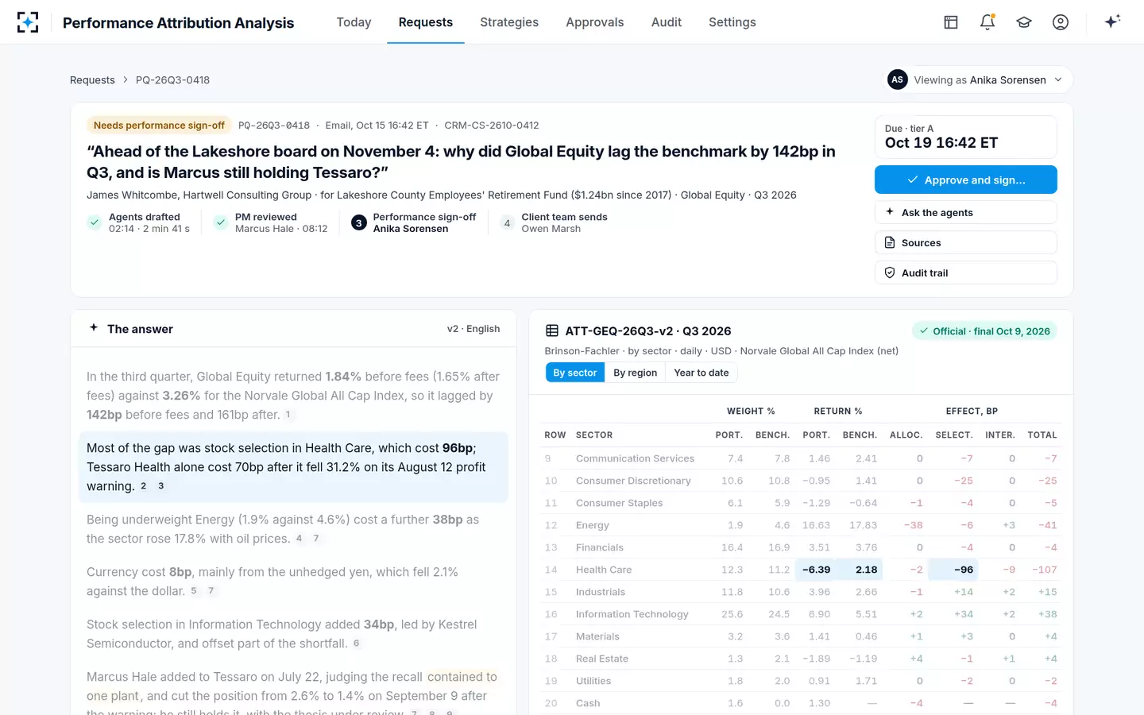
Task: Click PM reviewed checkmark icon
Action: coord(221,222)
